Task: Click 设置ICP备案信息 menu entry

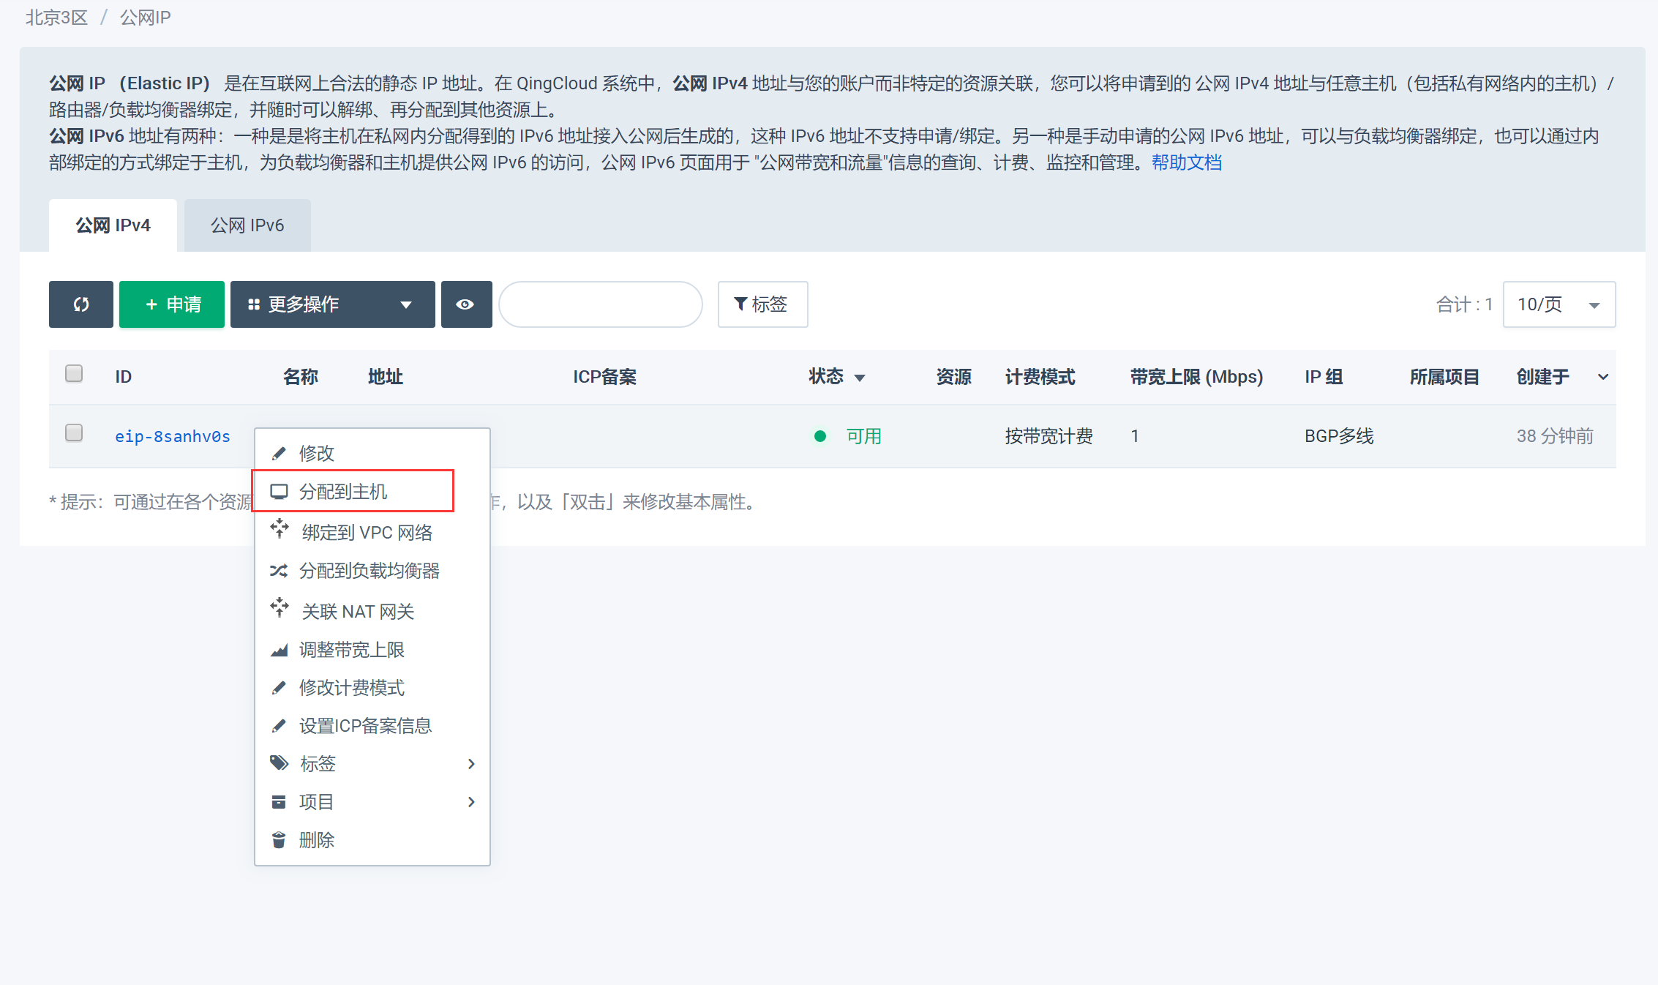Action: pyautogui.click(x=364, y=726)
